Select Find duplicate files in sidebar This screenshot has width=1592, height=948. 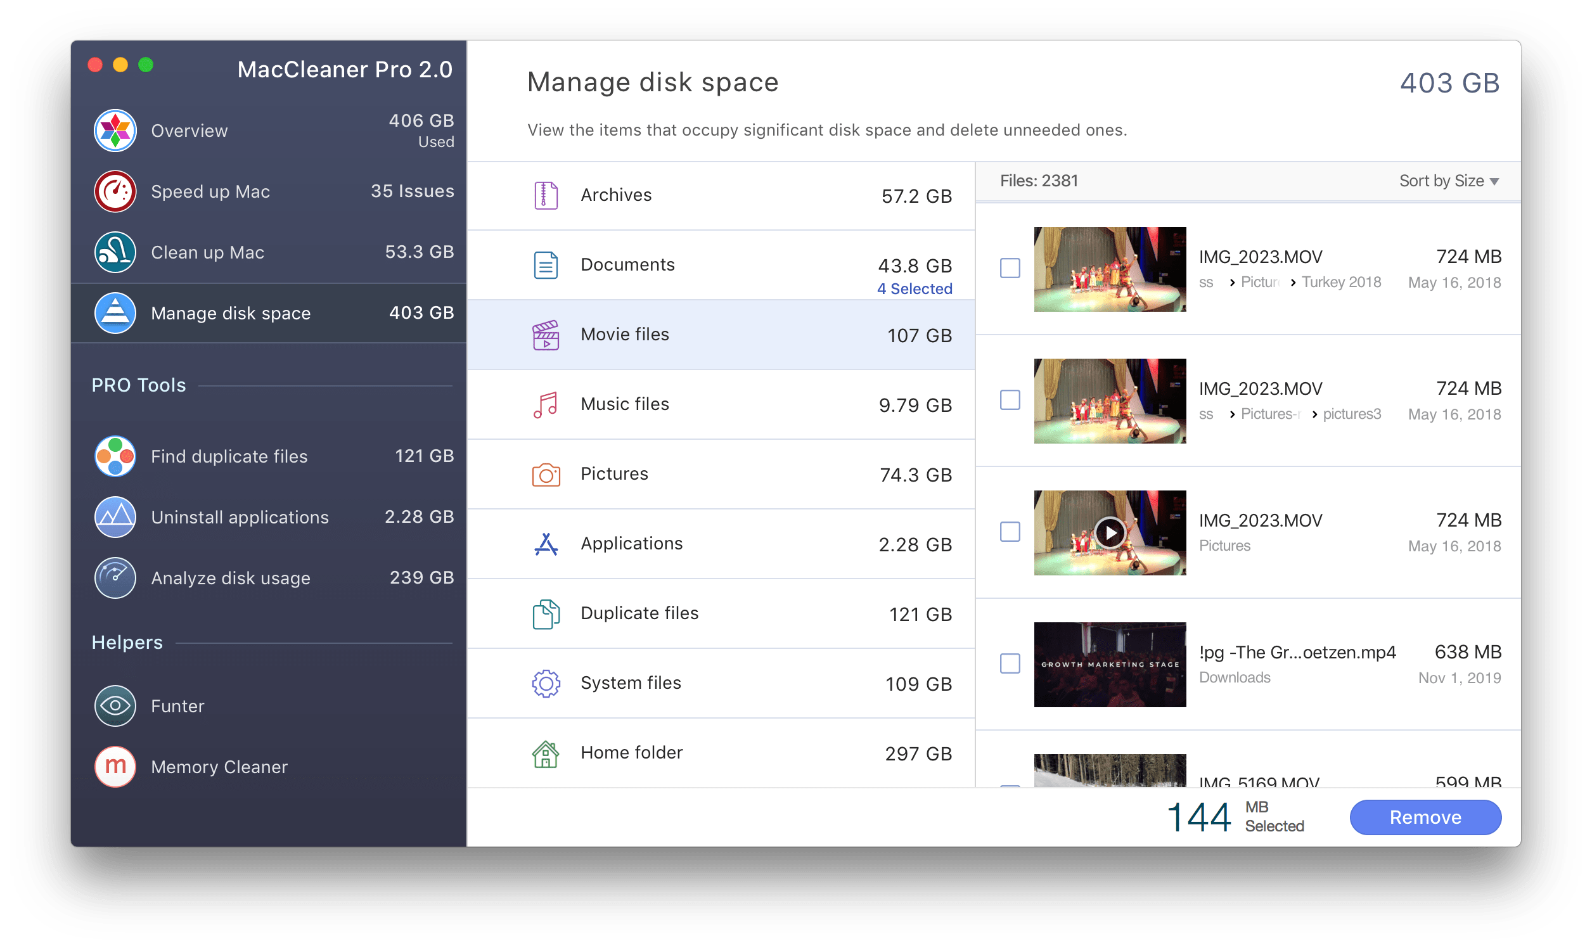pyautogui.click(x=269, y=456)
